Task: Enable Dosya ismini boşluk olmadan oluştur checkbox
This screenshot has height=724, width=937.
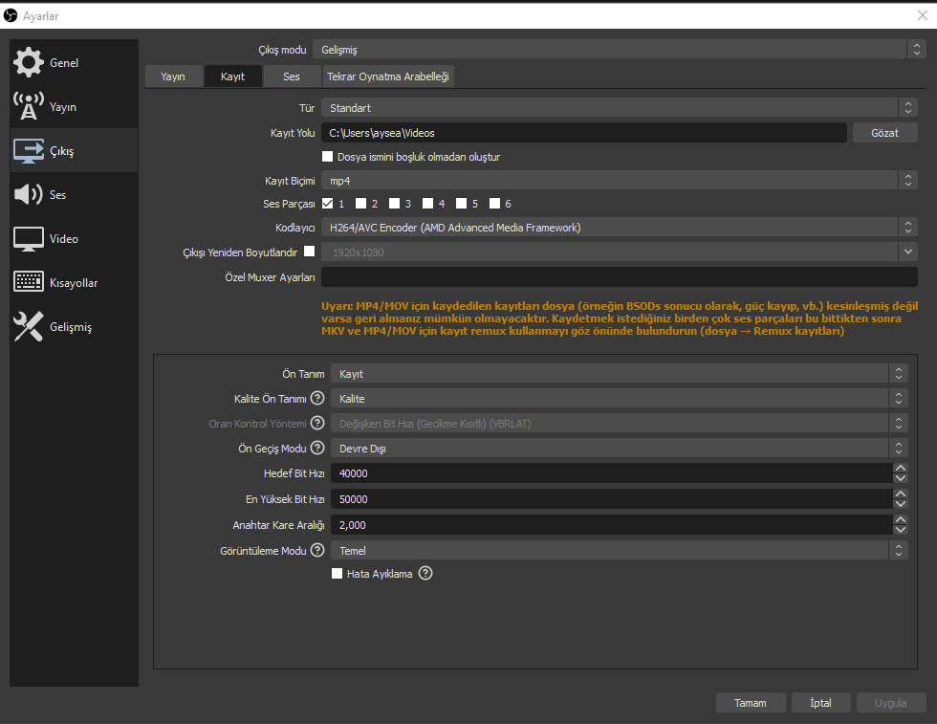Action: [327, 157]
